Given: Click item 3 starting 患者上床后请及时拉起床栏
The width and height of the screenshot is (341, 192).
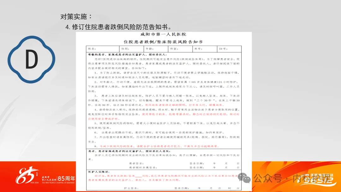Looking at the screenshot, I should click(164, 100).
